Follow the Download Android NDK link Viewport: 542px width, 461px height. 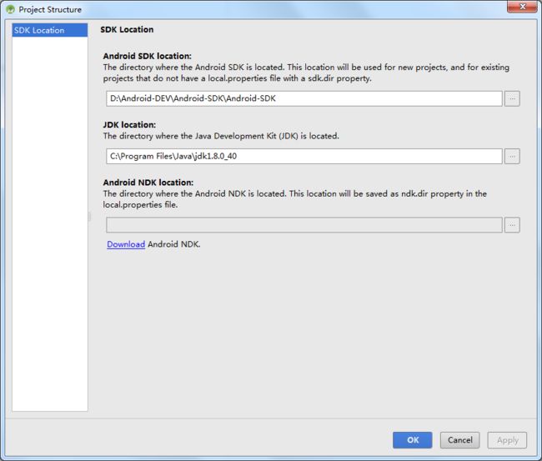(126, 244)
